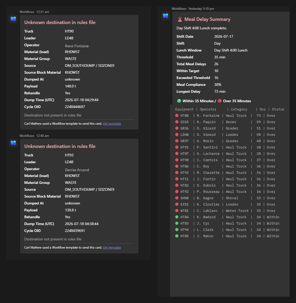Click red status dot for HT88 row

tap(177, 115)
